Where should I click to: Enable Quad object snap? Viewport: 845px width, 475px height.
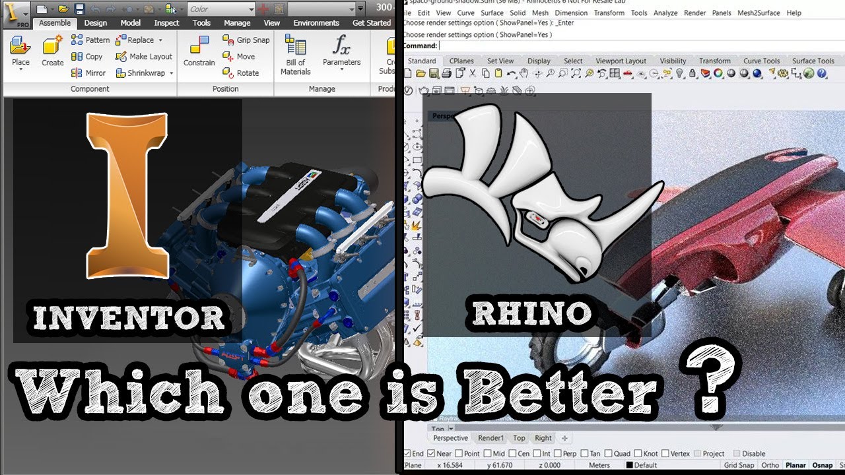click(609, 453)
